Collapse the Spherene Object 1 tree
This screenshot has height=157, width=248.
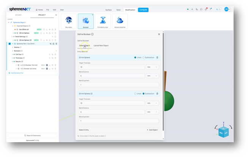pos(9,22)
